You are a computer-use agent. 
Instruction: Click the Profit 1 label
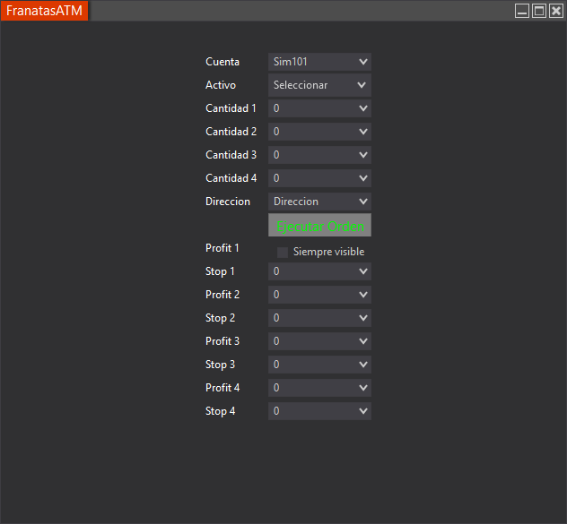[222, 248]
